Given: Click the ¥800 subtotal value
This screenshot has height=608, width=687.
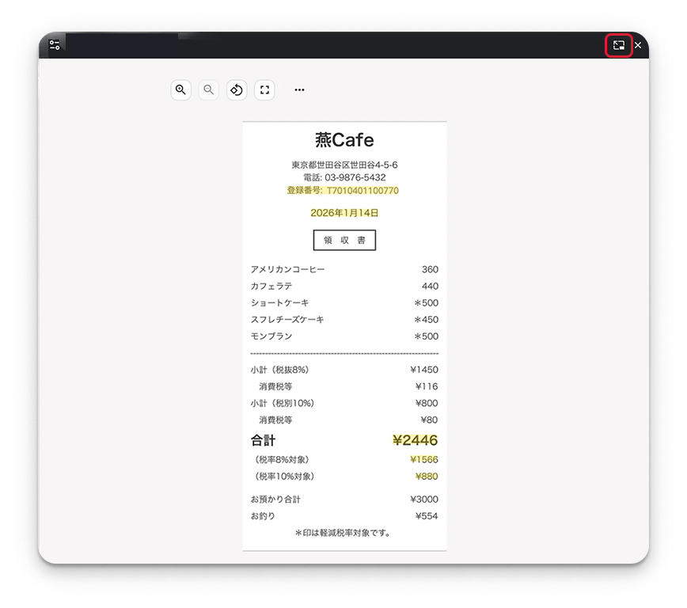Looking at the screenshot, I should tap(427, 403).
